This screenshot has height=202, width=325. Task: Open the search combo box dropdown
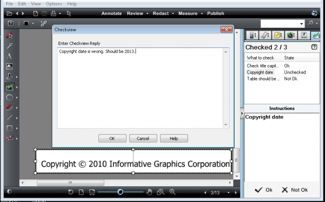[x=301, y=24]
